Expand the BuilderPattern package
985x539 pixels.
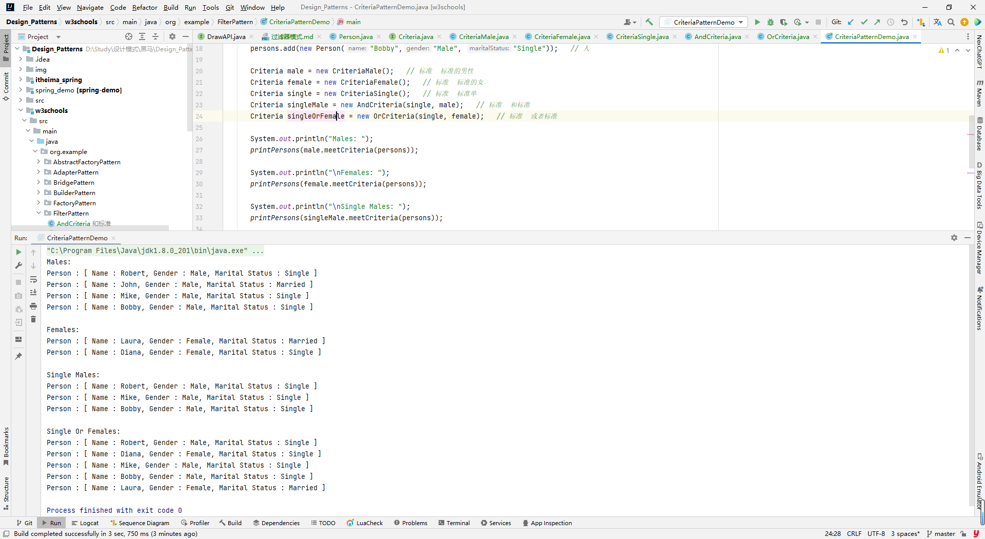pyautogui.click(x=38, y=192)
